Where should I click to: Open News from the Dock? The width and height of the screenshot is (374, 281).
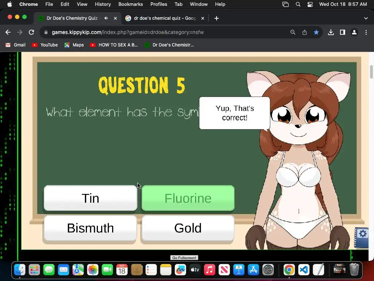224,270
